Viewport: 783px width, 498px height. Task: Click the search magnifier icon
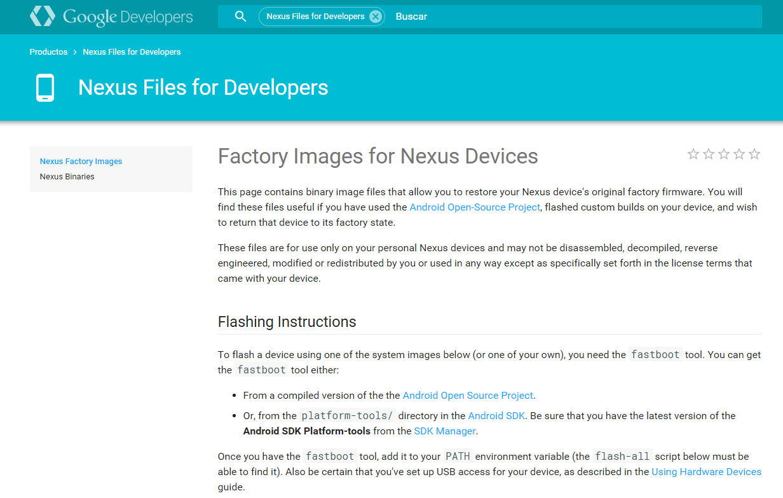tap(240, 17)
